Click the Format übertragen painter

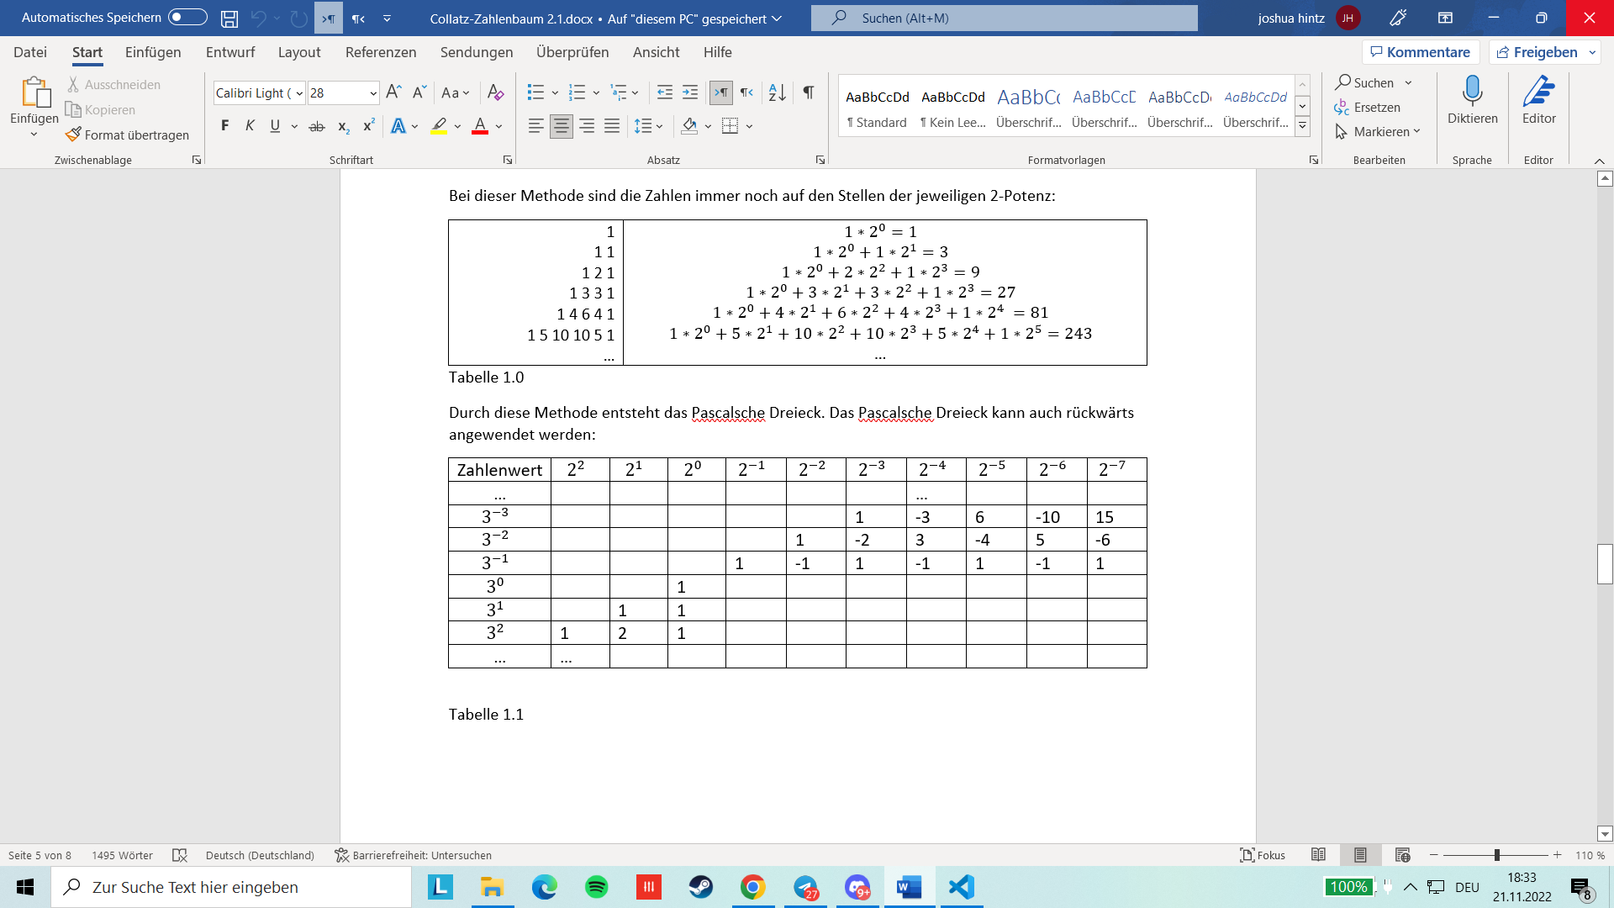(x=128, y=135)
